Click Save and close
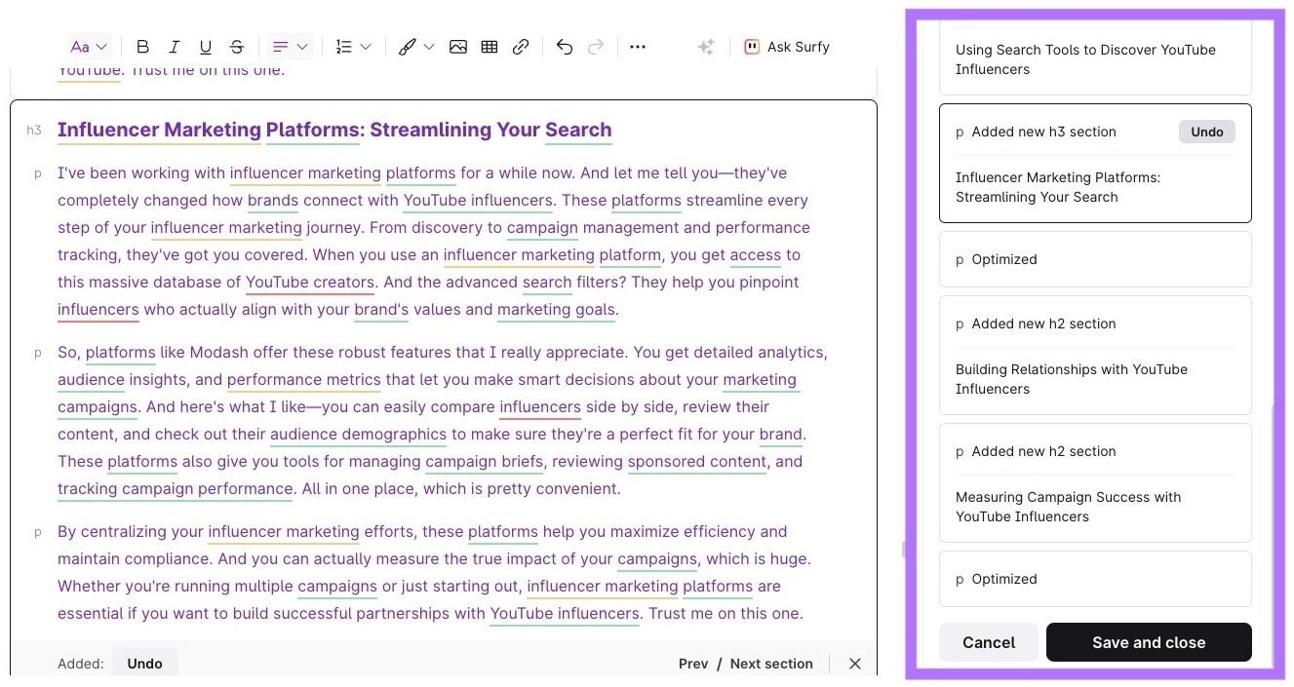The image size is (1294, 687). click(x=1149, y=642)
